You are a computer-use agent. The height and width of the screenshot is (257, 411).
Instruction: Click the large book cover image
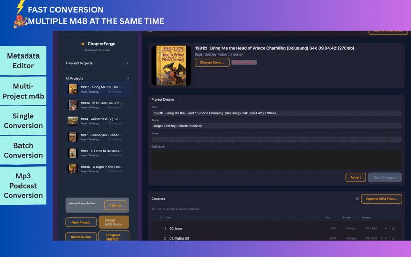[171, 66]
